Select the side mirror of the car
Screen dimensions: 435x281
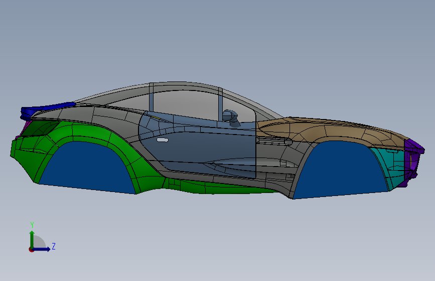[231, 118]
